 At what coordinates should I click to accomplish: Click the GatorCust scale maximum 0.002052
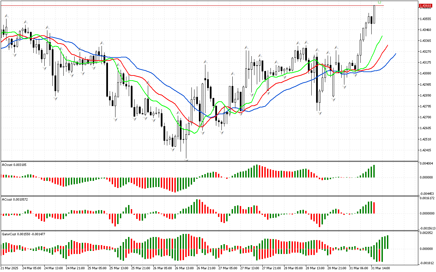point(426,233)
